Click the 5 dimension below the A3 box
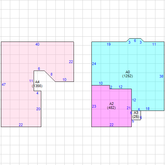Screen dimensions: 165x165 [133, 121]
